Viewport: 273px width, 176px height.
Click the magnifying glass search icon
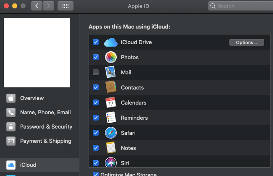click(x=213, y=6)
